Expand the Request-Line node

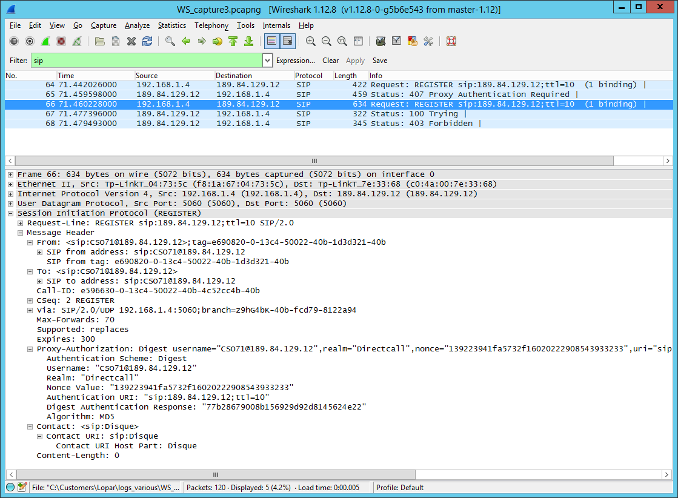click(20, 223)
